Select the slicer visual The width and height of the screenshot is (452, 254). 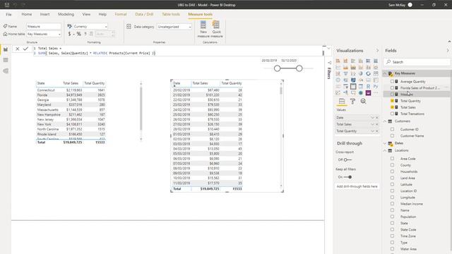[345, 86]
